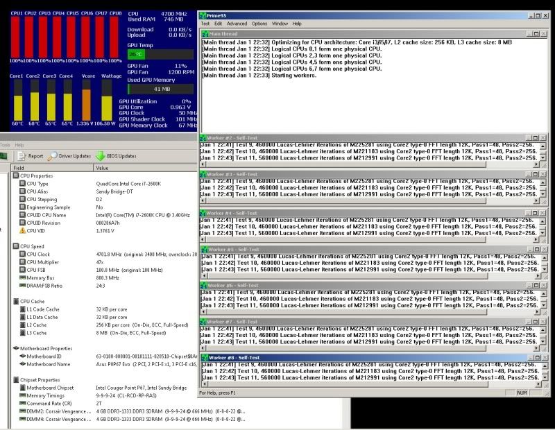
Task: Click the Value column header
Action: coord(102,168)
